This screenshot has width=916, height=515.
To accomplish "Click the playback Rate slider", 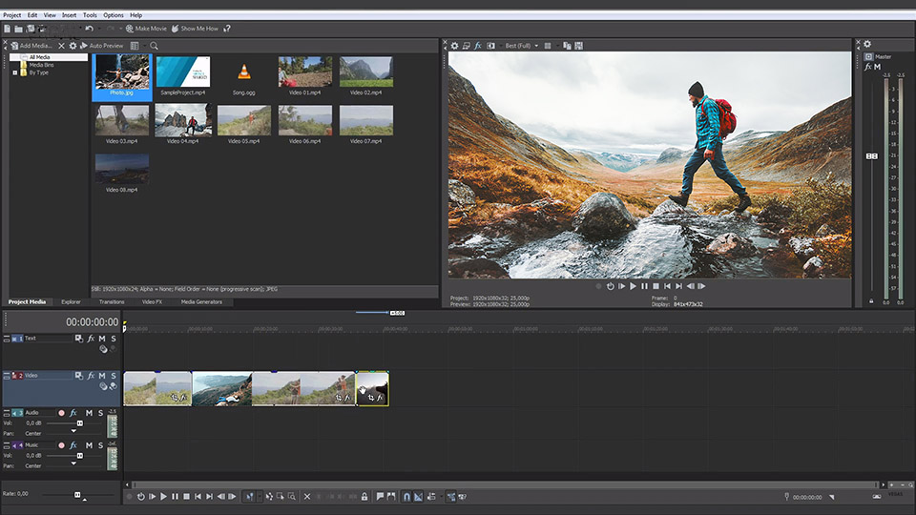I will tap(77, 495).
